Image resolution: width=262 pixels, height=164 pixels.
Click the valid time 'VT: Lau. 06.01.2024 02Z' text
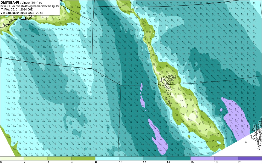click(x=17, y=13)
